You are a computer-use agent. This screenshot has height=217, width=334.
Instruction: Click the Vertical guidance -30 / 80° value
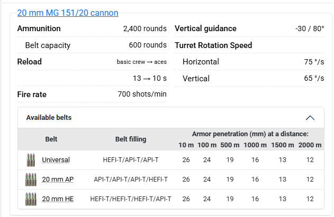pos(310,29)
